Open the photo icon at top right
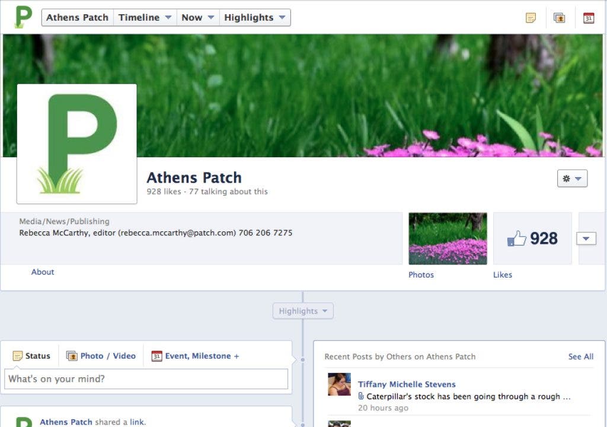607x427 pixels. [x=559, y=18]
